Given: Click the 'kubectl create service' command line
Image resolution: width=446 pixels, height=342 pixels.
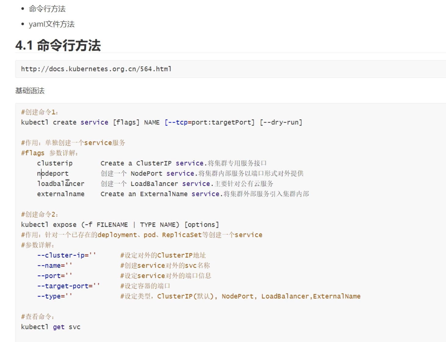Looking at the screenshot, I should point(161,123).
